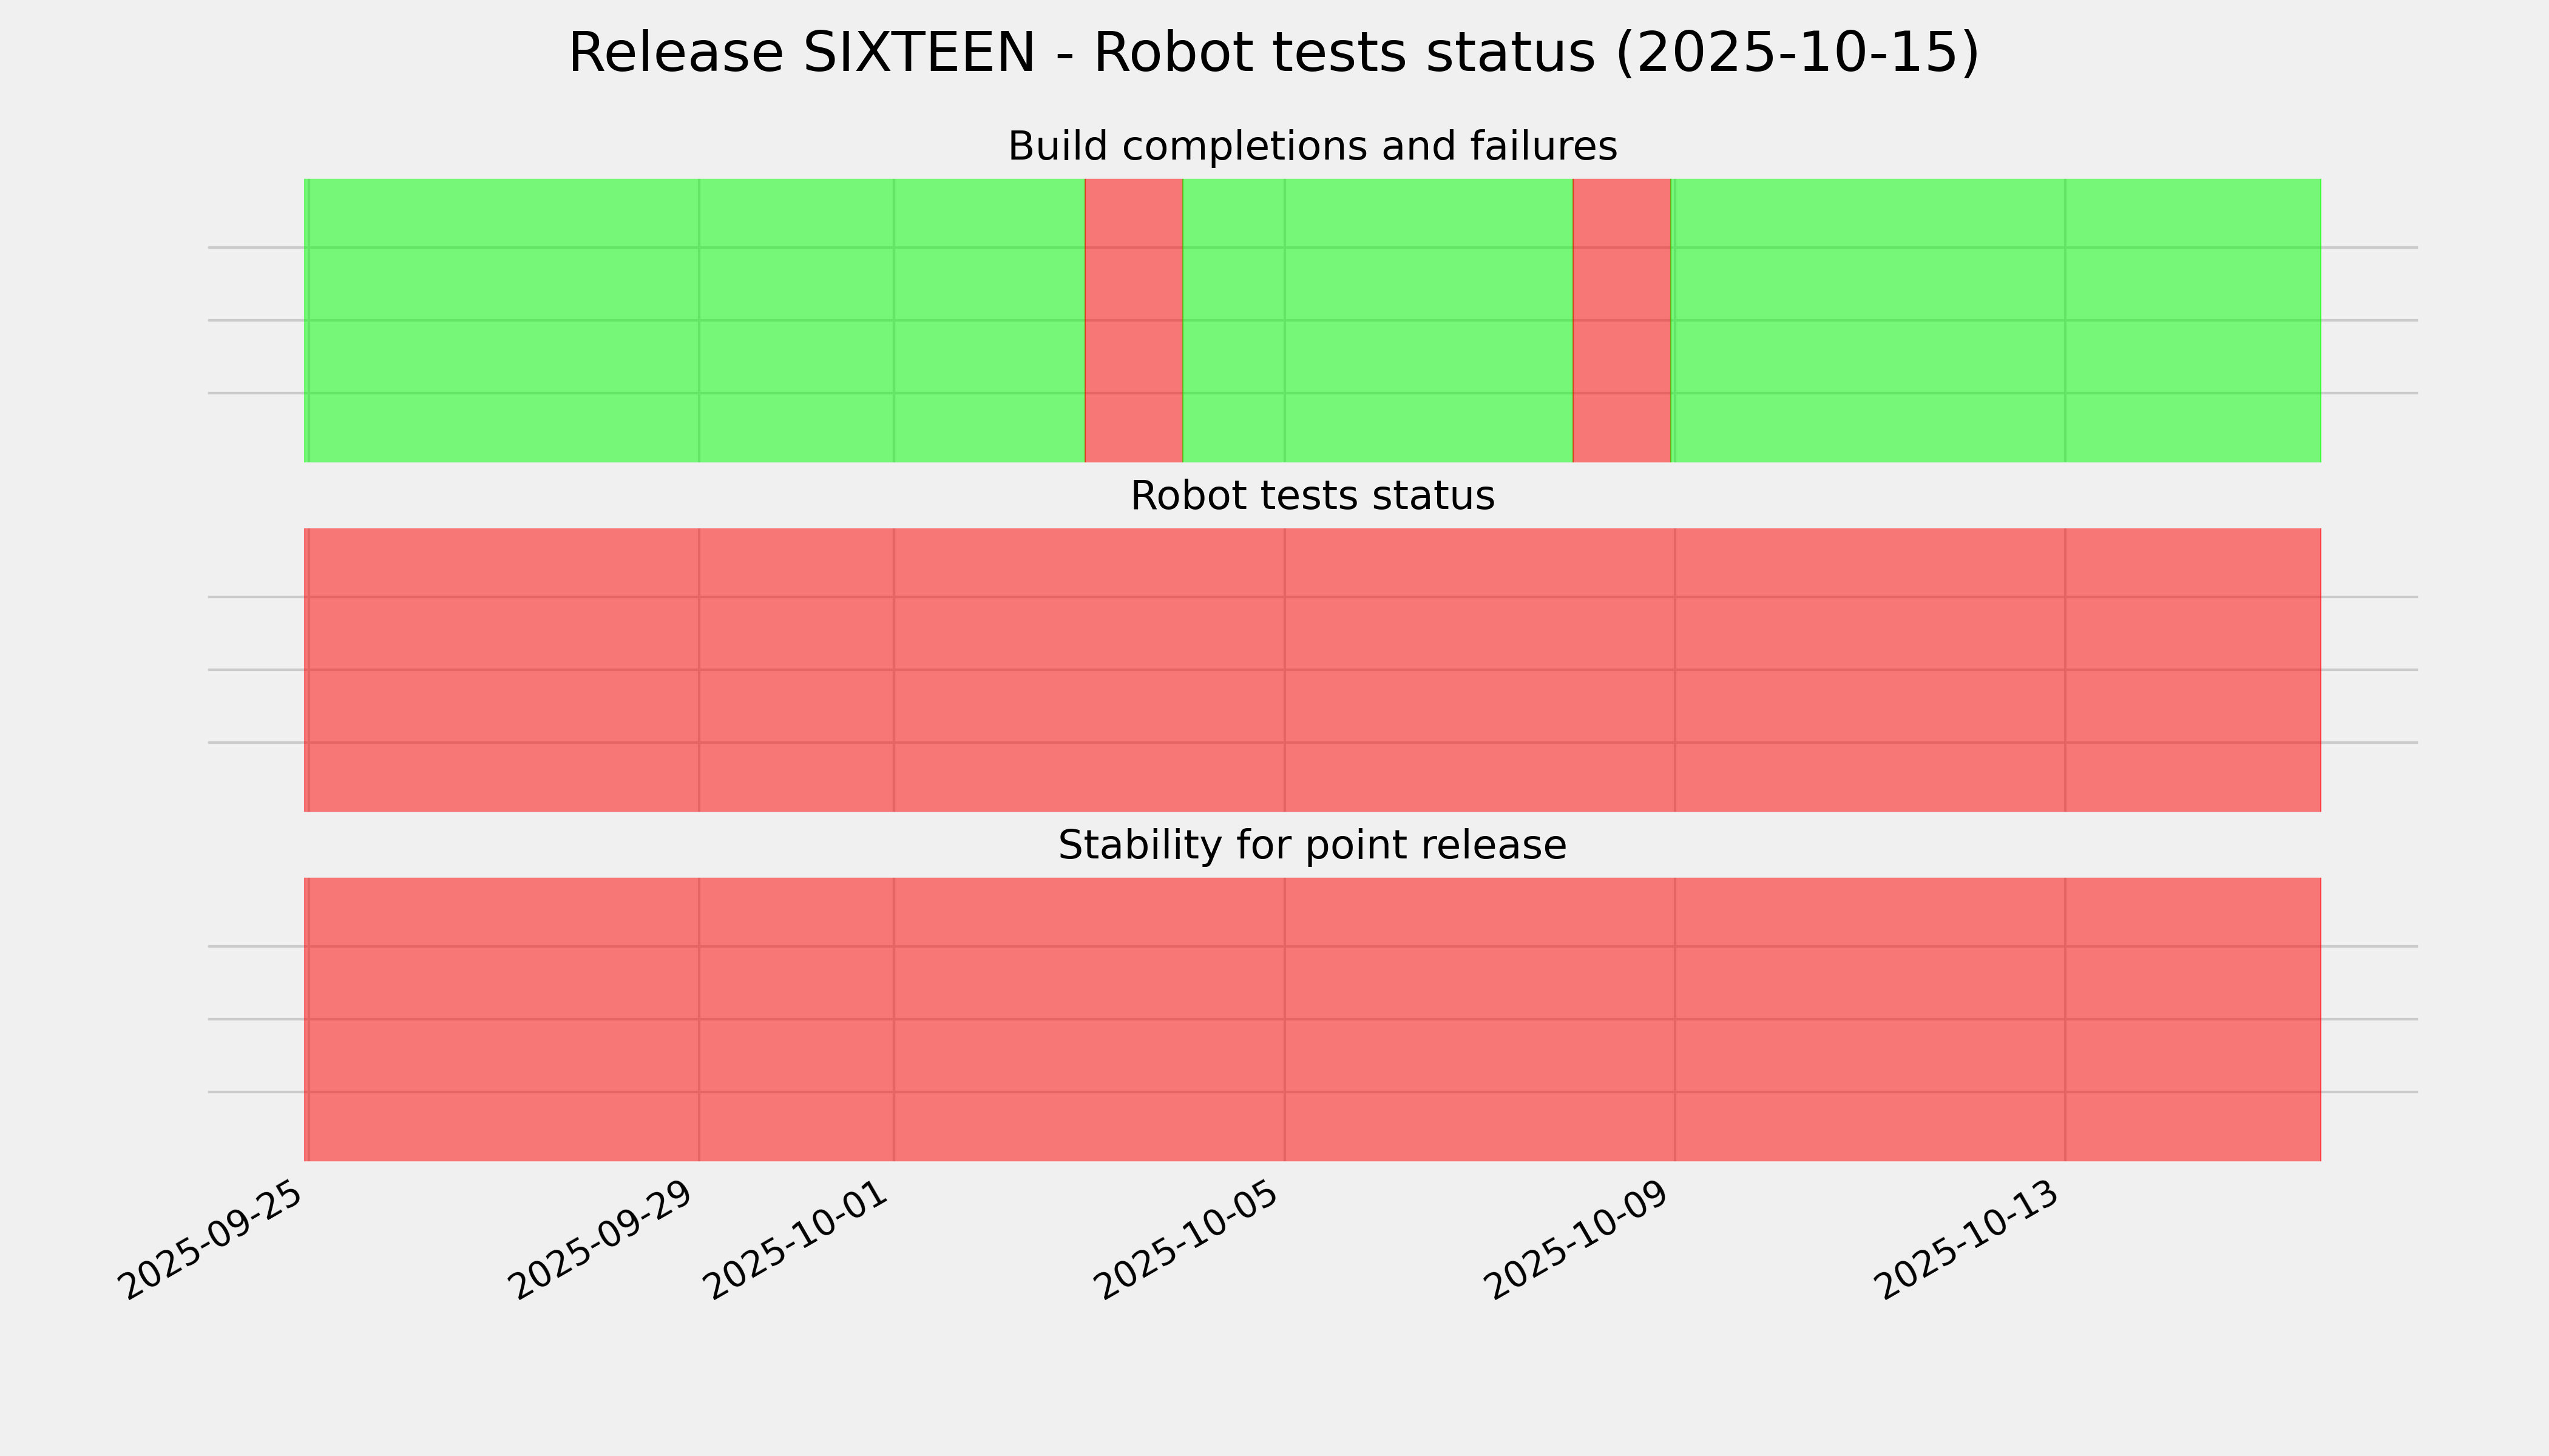2549x1456 pixels.
Task: Click the "Build completions and failures" subplot title
Action: click(1312, 147)
